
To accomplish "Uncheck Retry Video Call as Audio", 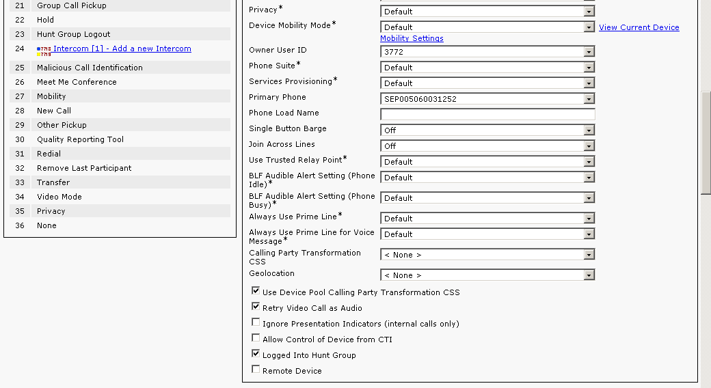I will coord(256,307).
